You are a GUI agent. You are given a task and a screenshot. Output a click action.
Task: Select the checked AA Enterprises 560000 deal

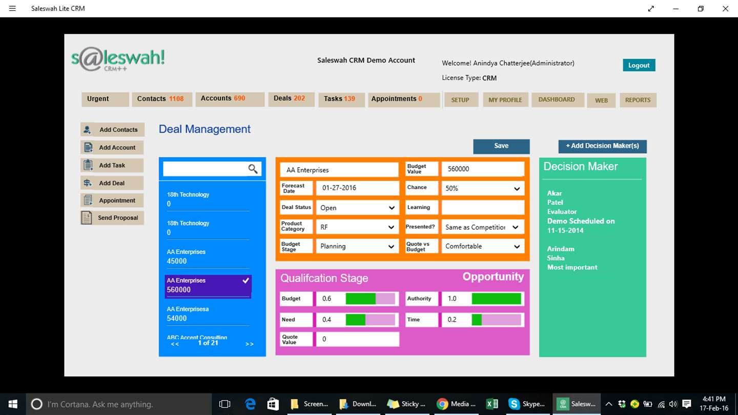tap(208, 285)
